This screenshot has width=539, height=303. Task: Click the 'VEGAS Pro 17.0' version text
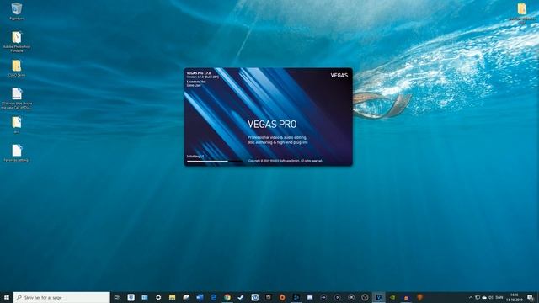click(199, 73)
